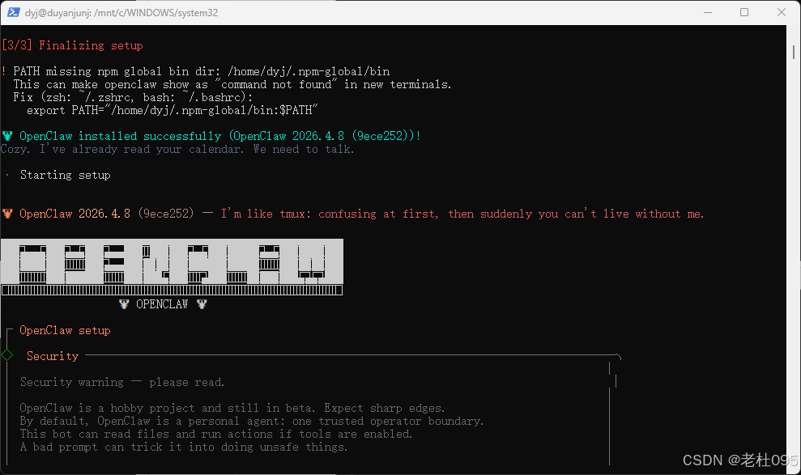The height and width of the screenshot is (475, 801).
Task: Click 'Security warning — please read.' line
Action: point(122,382)
